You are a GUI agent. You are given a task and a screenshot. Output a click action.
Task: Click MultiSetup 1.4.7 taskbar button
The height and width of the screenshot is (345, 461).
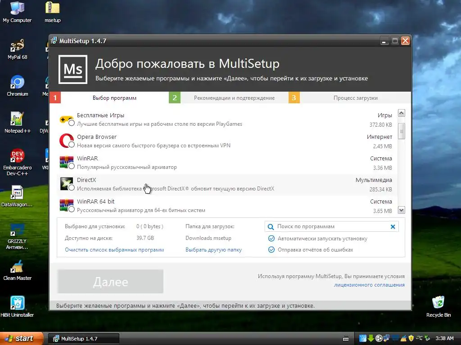tap(83, 339)
